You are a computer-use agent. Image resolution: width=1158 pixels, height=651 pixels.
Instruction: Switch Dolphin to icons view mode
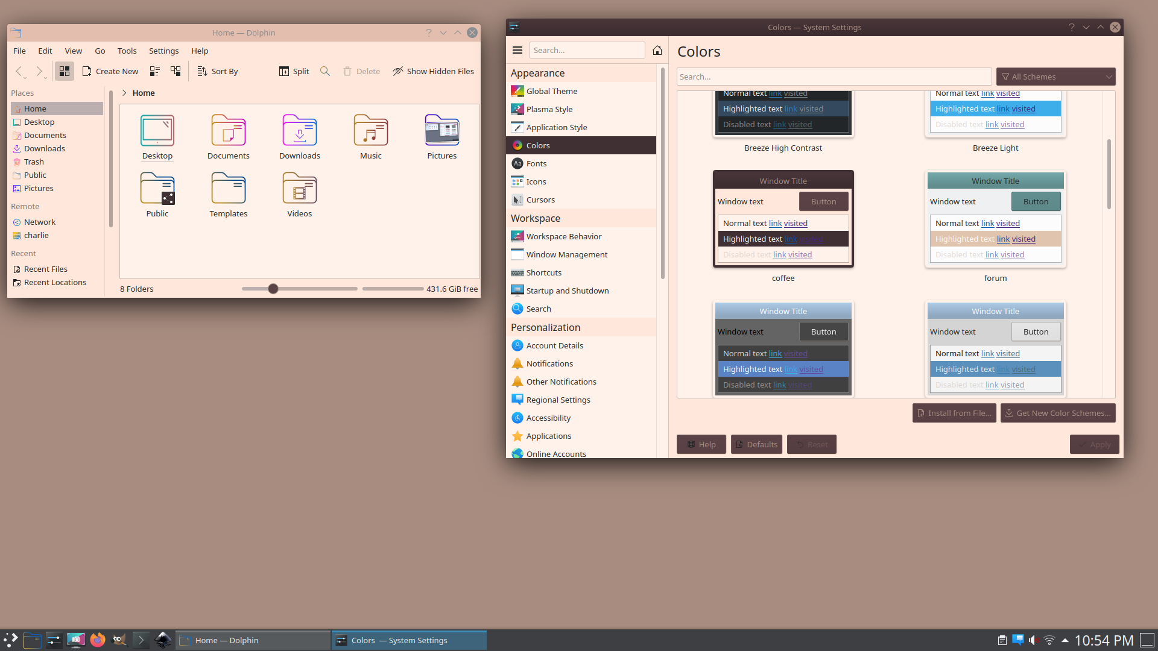pyautogui.click(x=65, y=71)
